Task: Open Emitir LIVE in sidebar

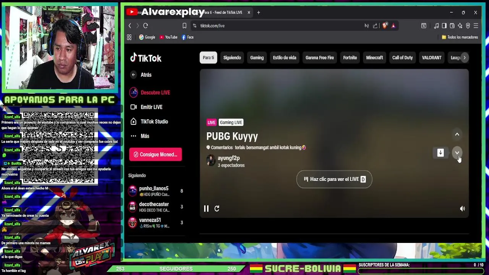Action: (146, 107)
